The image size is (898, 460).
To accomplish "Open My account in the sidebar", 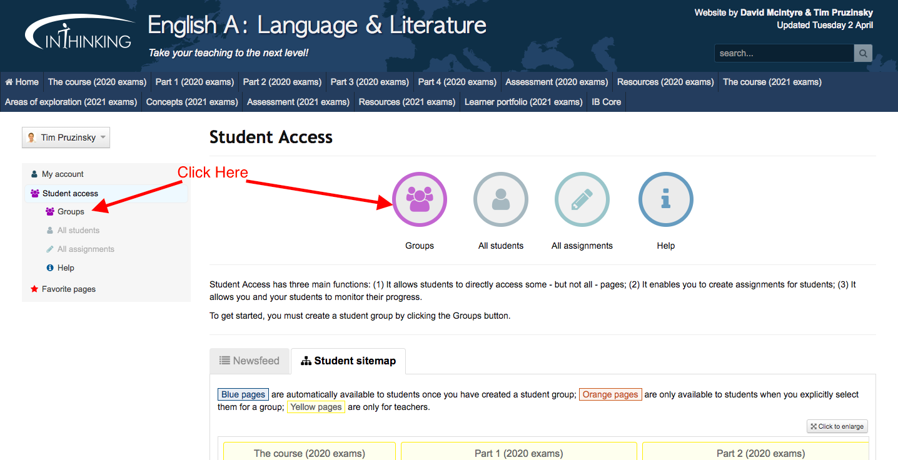I will coord(63,174).
